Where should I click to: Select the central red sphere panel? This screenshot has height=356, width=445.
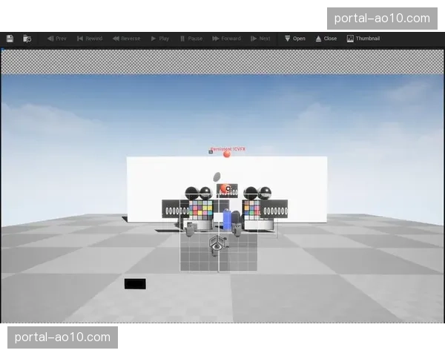(227, 191)
